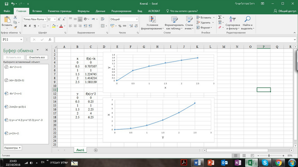Click the Очистить все button

[x=37, y=58]
